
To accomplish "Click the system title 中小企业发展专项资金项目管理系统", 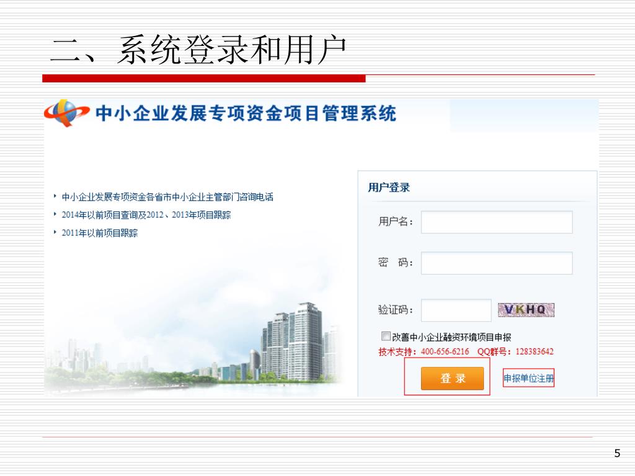I will coord(246,113).
